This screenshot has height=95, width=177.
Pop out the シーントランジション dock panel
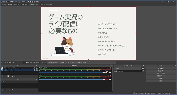point(143,66)
